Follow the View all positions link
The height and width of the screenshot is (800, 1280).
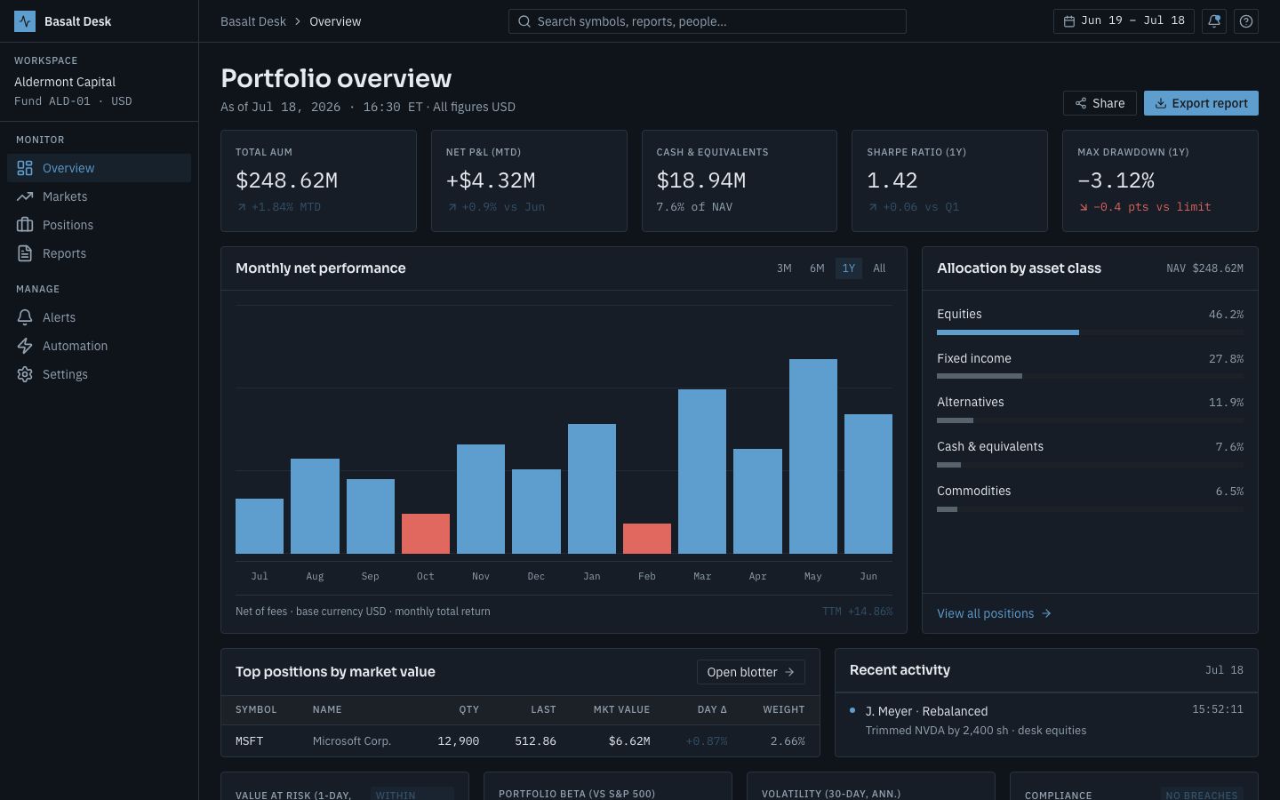coord(994,613)
